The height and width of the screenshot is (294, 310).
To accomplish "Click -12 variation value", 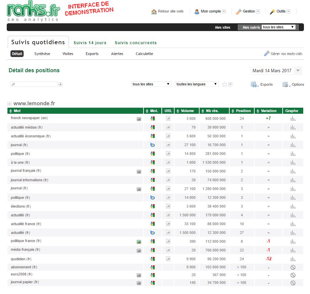I will click(x=268, y=259).
